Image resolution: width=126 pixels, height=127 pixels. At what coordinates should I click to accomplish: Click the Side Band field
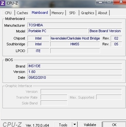coord(54,103)
